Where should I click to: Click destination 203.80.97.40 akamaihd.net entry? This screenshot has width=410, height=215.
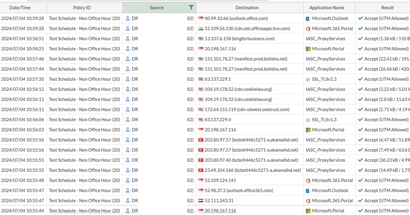click(x=251, y=160)
